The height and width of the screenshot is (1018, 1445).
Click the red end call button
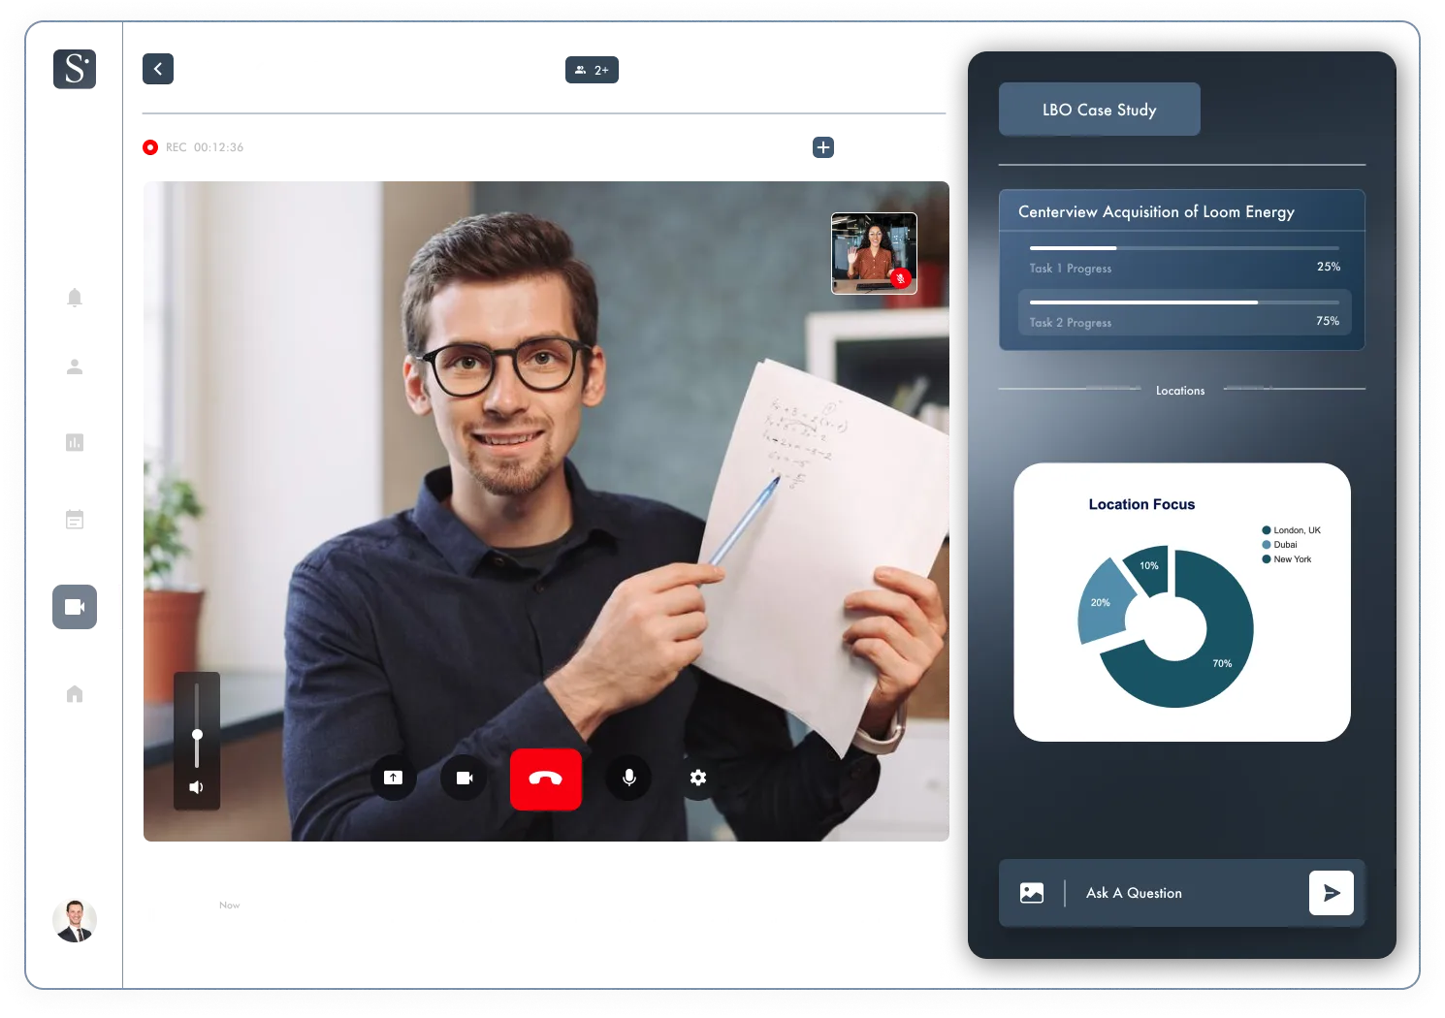pyautogui.click(x=545, y=779)
